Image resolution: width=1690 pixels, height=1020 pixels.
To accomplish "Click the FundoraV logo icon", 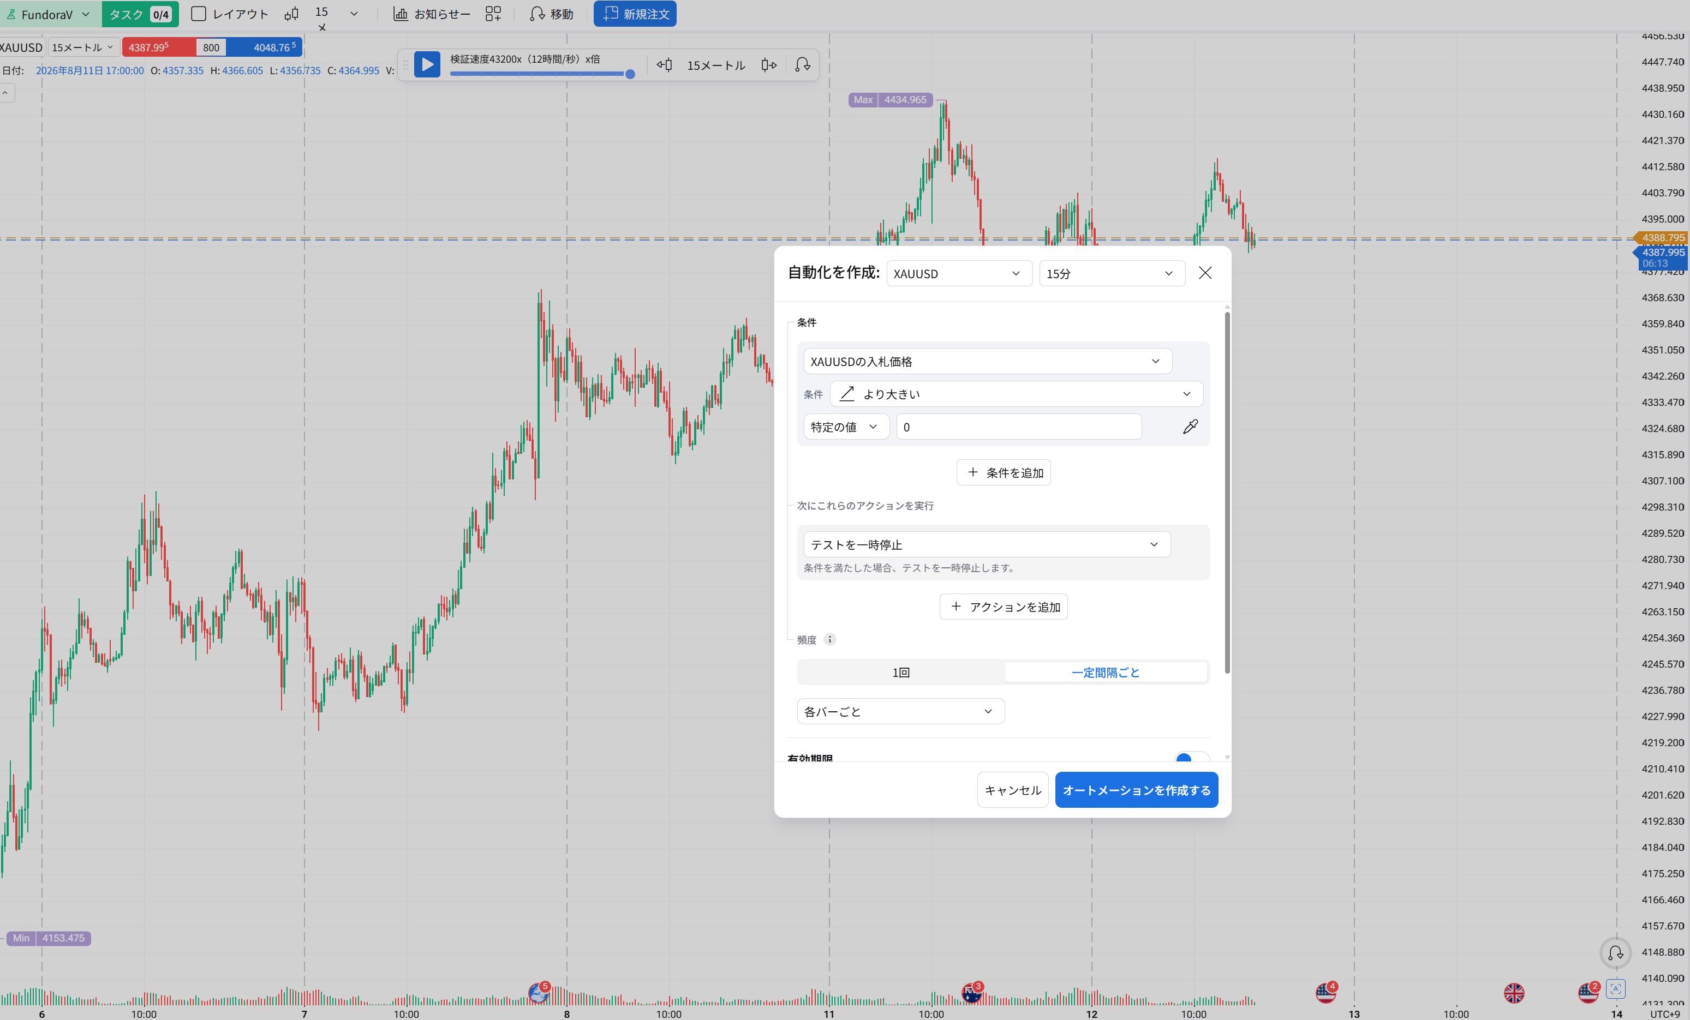I will tap(11, 14).
